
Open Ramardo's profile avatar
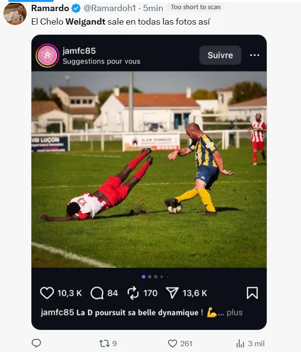[15, 14]
